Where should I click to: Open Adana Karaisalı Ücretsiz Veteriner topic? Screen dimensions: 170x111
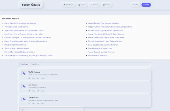point(101,52)
